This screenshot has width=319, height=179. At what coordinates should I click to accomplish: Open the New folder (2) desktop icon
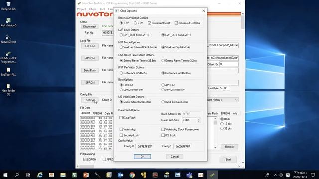[x=8, y=89]
